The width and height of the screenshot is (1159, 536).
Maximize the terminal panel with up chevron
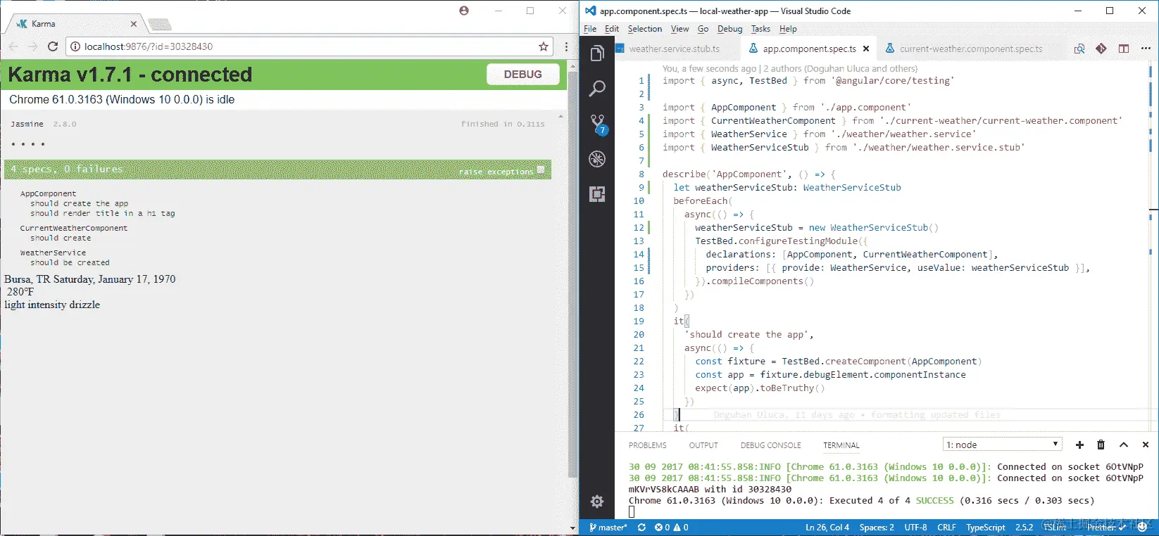click(x=1124, y=445)
